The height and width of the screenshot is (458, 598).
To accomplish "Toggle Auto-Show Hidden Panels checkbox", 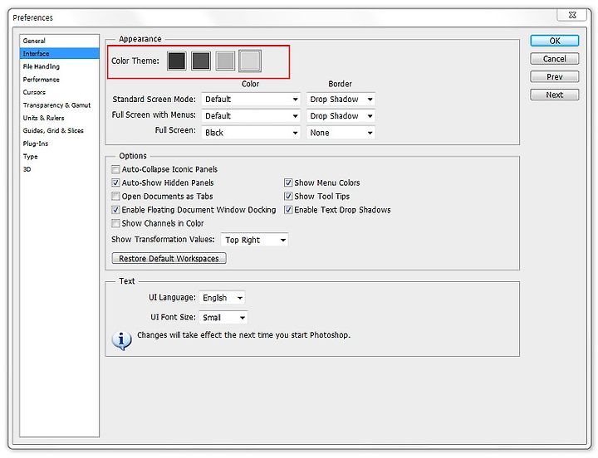I will [x=115, y=183].
